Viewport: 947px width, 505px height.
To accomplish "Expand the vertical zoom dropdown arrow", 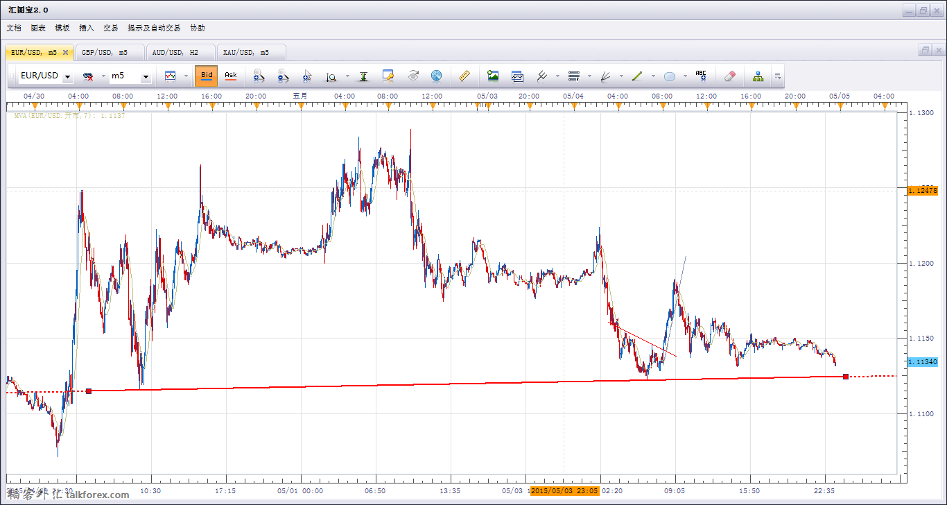I will (x=346, y=76).
